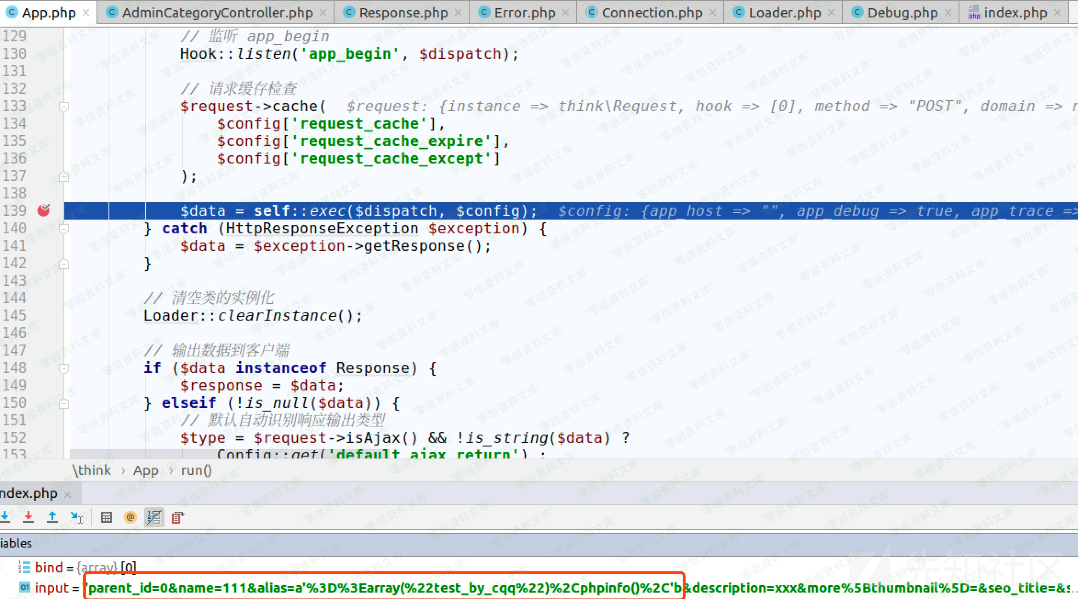
Task: Click the Step Into debugger icon
Action: [x=5, y=517]
